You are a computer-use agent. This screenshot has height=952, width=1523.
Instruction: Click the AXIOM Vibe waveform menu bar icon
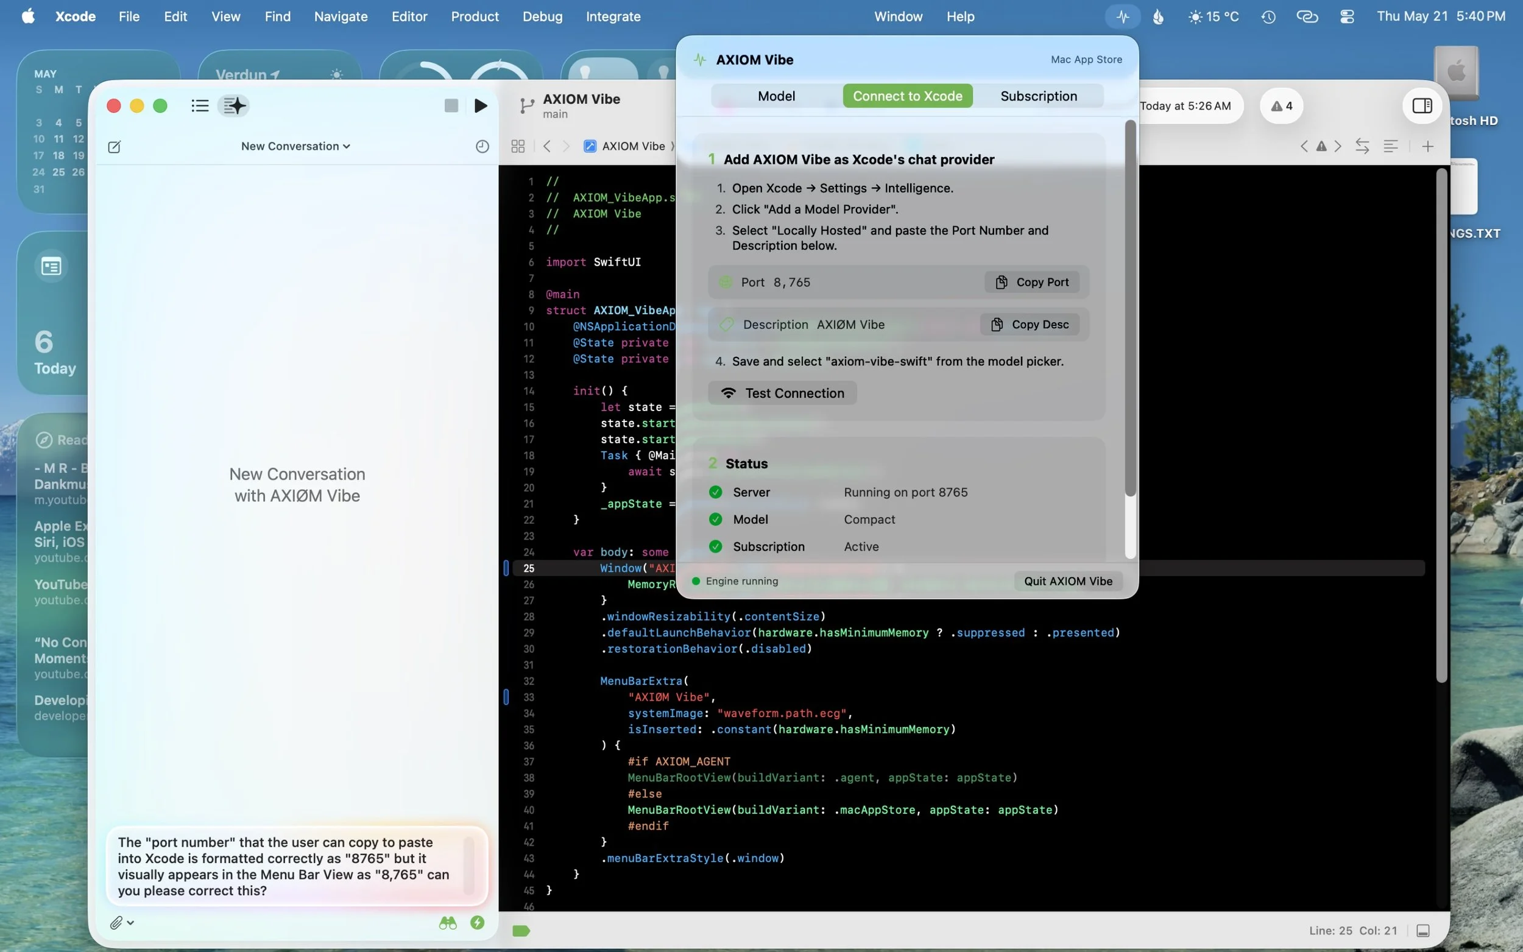(x=1123, y=16)
